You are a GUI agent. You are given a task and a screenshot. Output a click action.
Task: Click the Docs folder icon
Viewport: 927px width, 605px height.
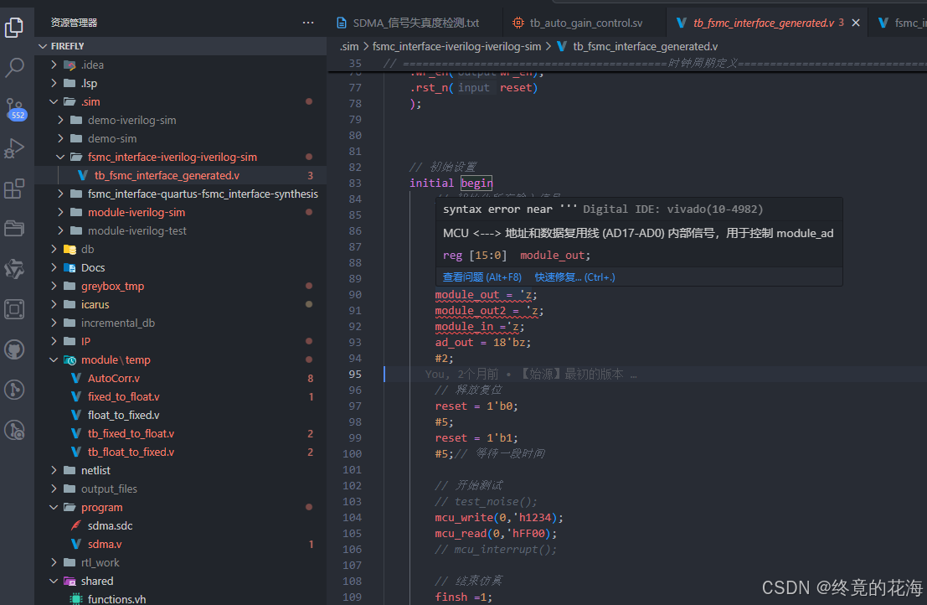tap(70, 267)
